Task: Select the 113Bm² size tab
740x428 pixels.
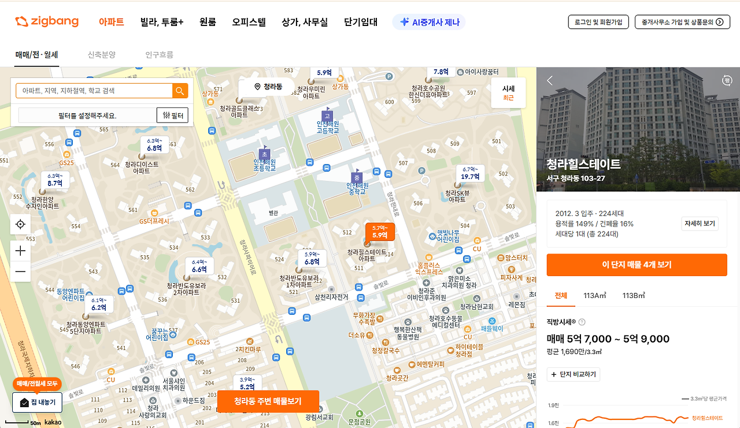Action: [634, 295]
